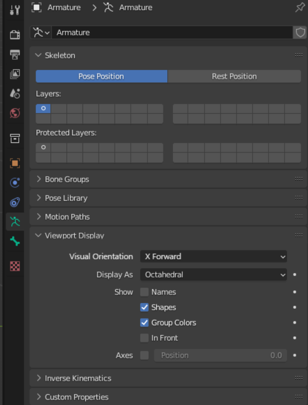The width and height of the screenshot is (308, 405).
Task: Click the Bone Groups panel drag grip
Action: point(299,179)
